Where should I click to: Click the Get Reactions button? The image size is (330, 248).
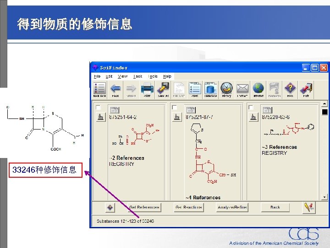pyautogui.click(x=189, y=207)
